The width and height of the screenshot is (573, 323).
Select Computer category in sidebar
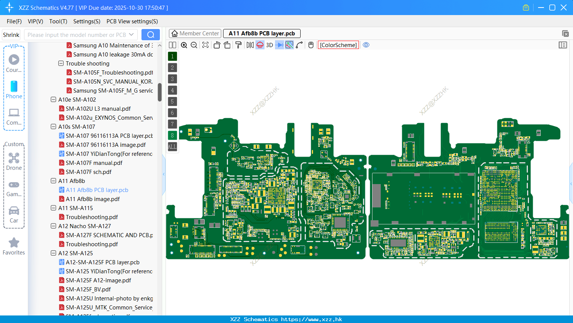pyautogui.click(x=14, y=116)
